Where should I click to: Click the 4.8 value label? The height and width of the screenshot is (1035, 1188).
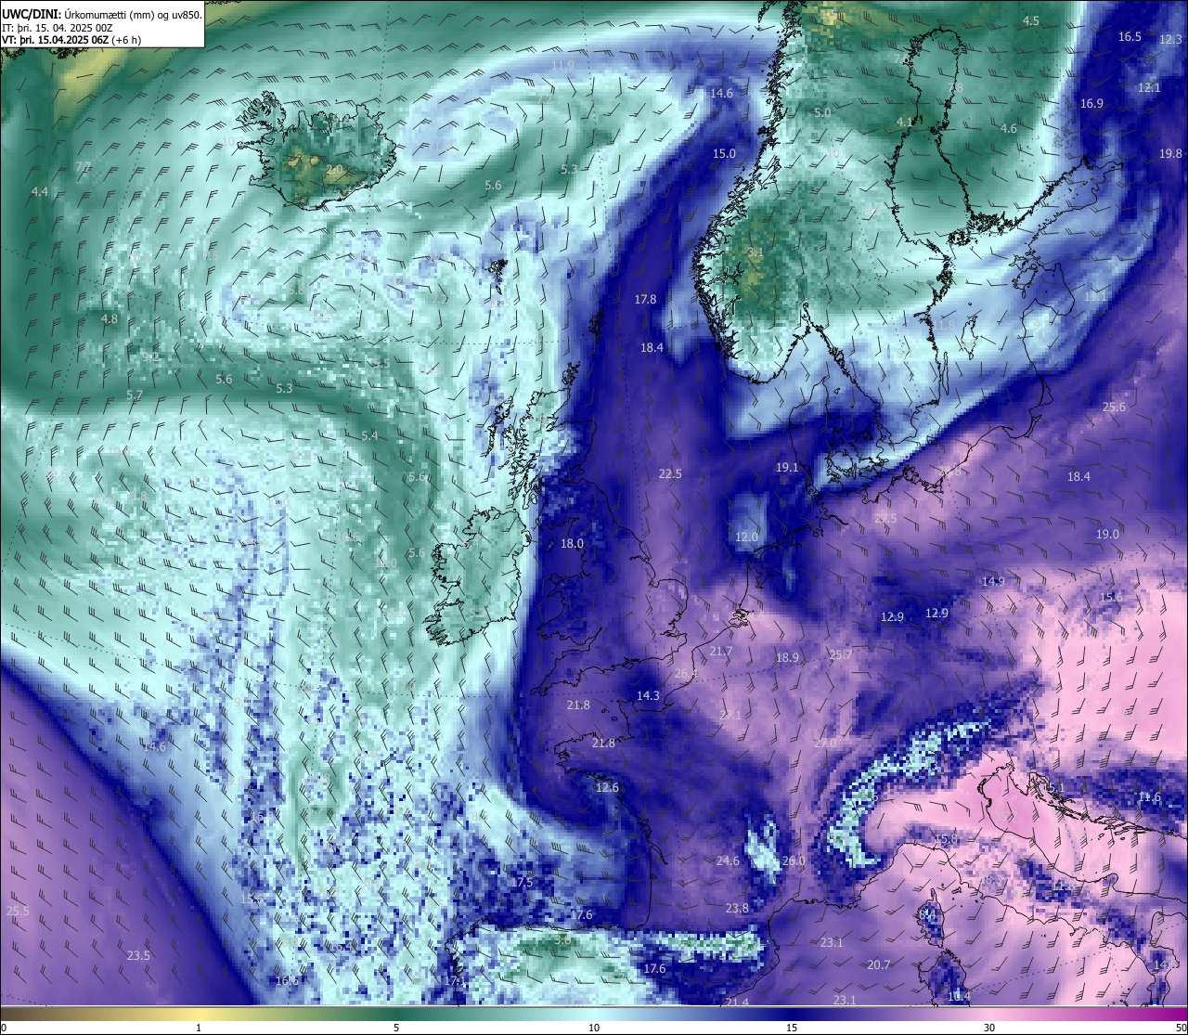110,318
